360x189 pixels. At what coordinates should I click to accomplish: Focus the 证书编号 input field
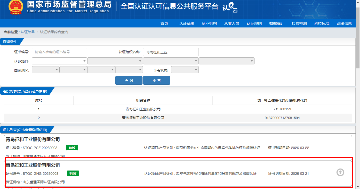pyautogui.click(x=59, y=52)
